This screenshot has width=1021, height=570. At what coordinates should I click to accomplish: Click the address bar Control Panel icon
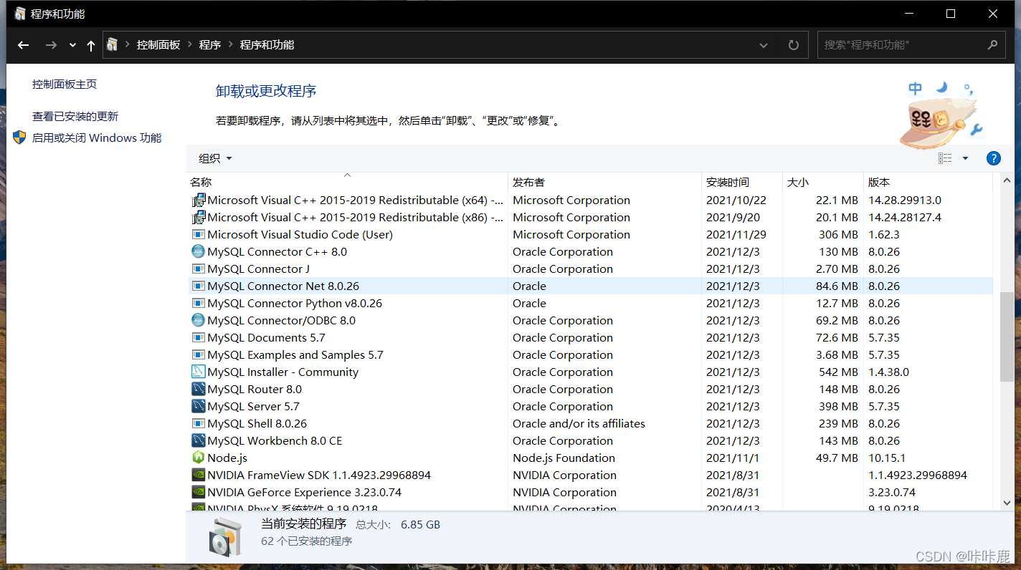113,44
